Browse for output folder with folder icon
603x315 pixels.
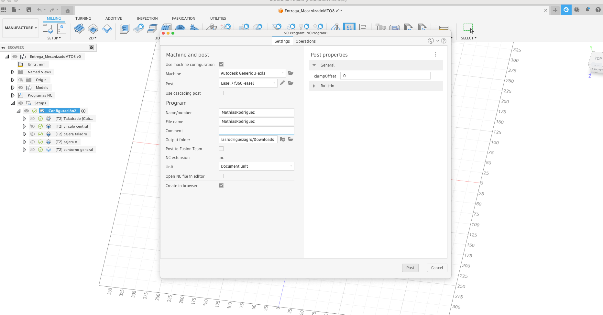[x=291, y=140]
